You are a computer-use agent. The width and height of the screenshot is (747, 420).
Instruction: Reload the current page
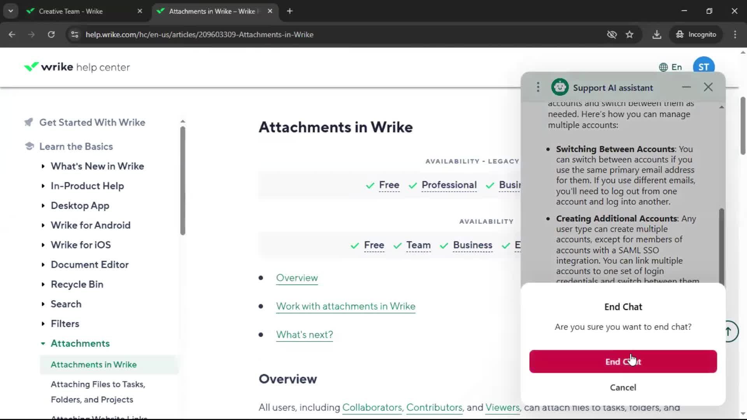51,35
